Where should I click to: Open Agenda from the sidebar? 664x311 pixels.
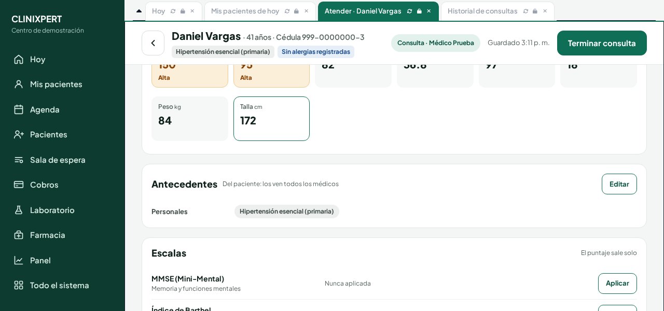[x=62, y=109]
